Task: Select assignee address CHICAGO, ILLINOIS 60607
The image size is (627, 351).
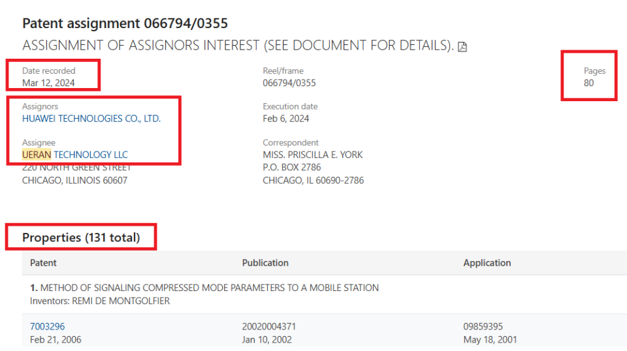Action: click(74, 181)
